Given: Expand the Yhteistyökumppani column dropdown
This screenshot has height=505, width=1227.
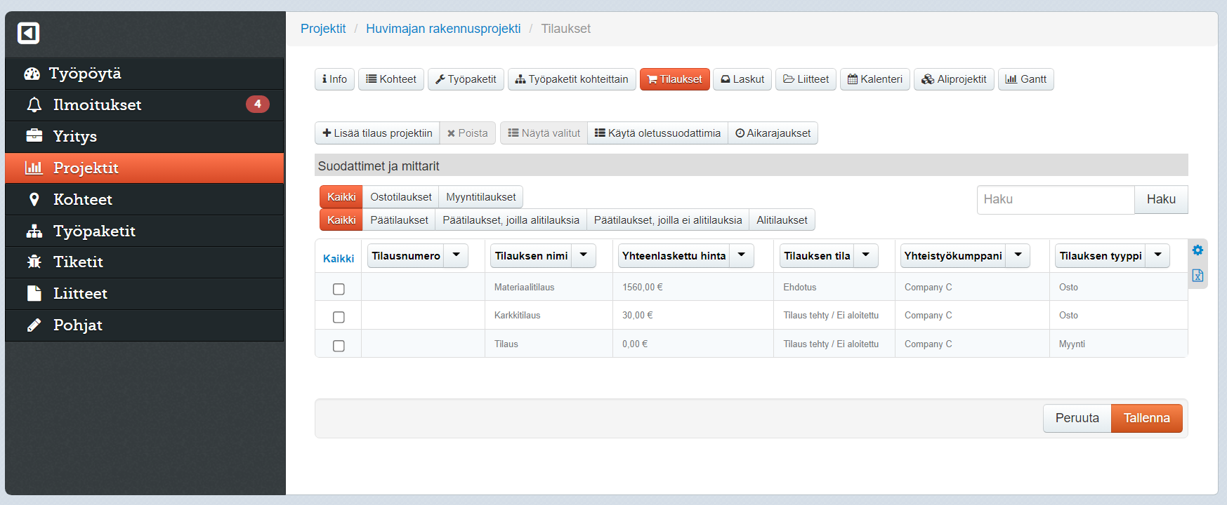Looking at the screenshot, I should click(1018, 255).
